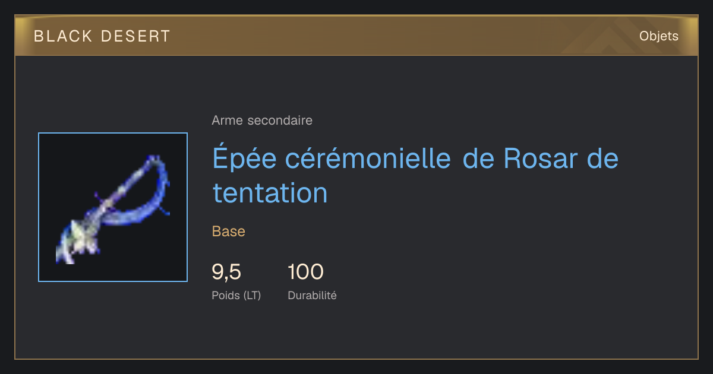The image size is (713, 374).
Task: Click the Épée cérémonielle de Rosar title
Action: pos(415,176)
